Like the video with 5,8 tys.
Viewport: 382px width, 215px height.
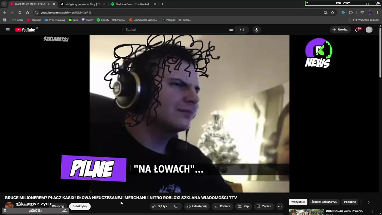tap(160, 206)
